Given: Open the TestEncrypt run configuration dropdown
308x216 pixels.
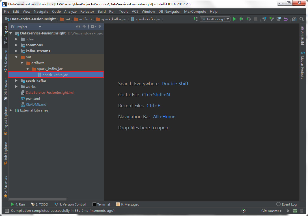Looking at the screenshot, I should [215, 19].
